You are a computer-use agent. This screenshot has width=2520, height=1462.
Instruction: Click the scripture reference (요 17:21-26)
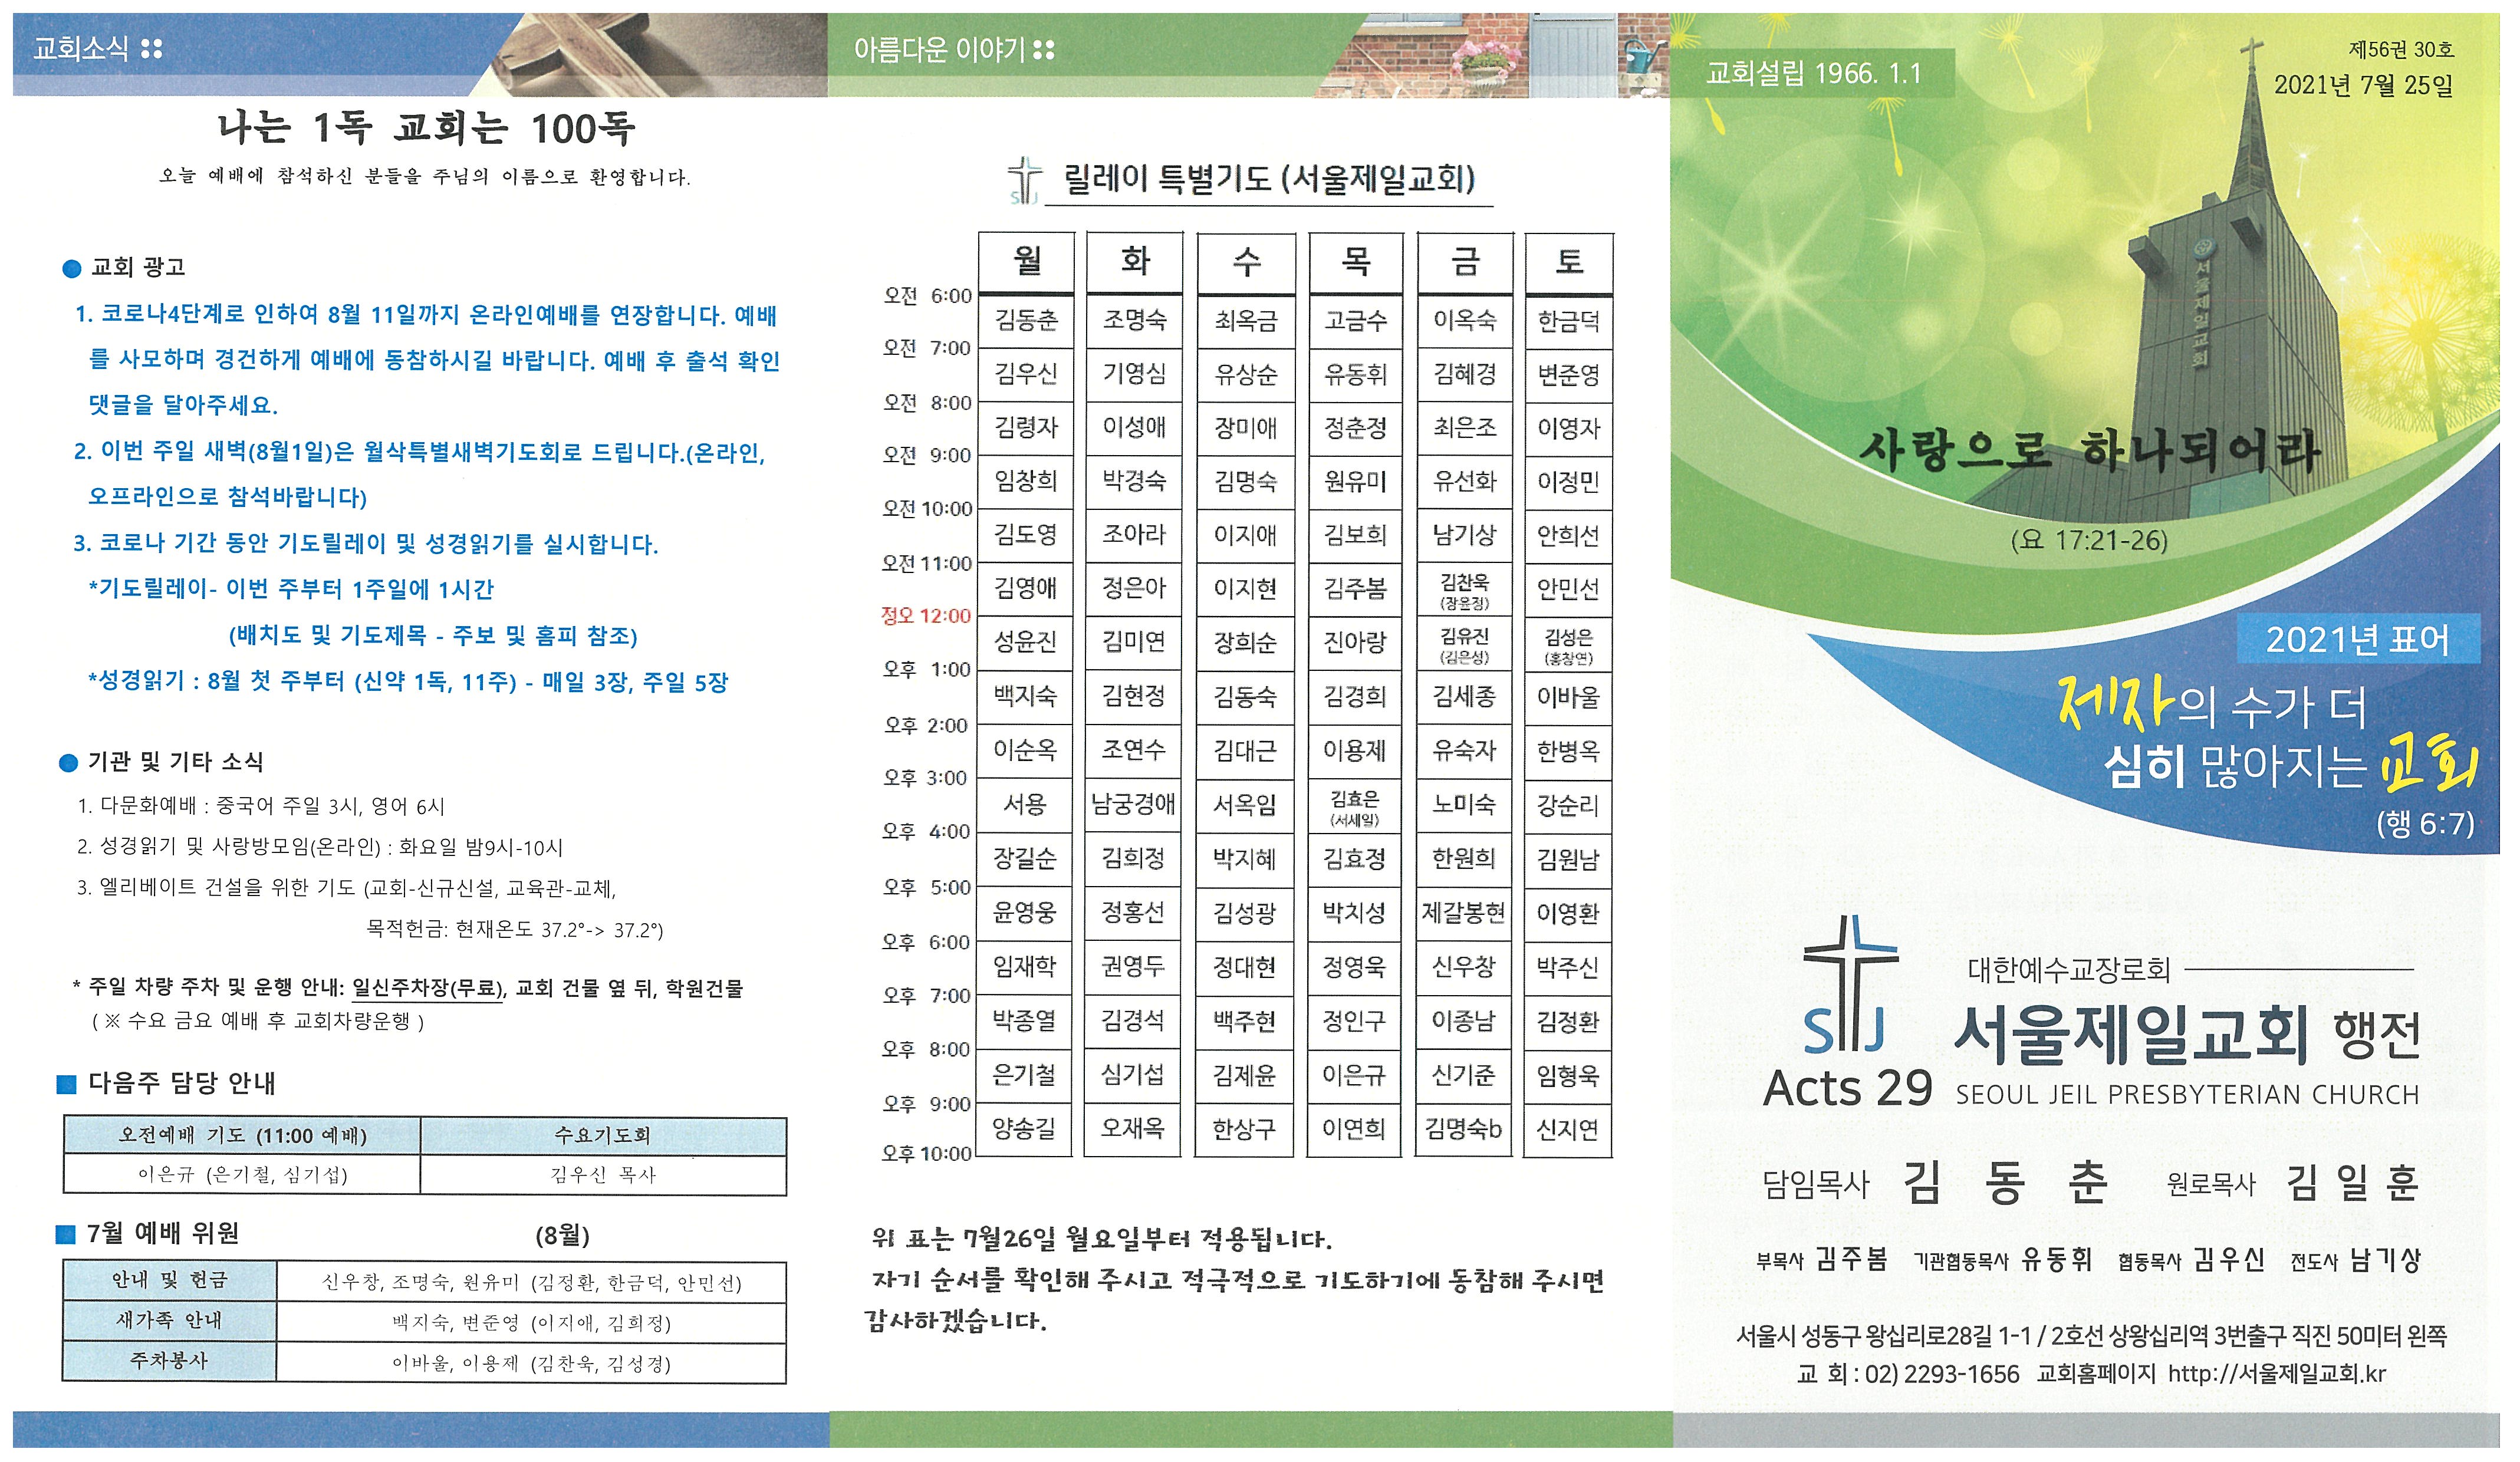[x=2089, y=541]
